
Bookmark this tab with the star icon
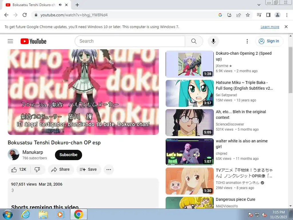pos(248,15)
